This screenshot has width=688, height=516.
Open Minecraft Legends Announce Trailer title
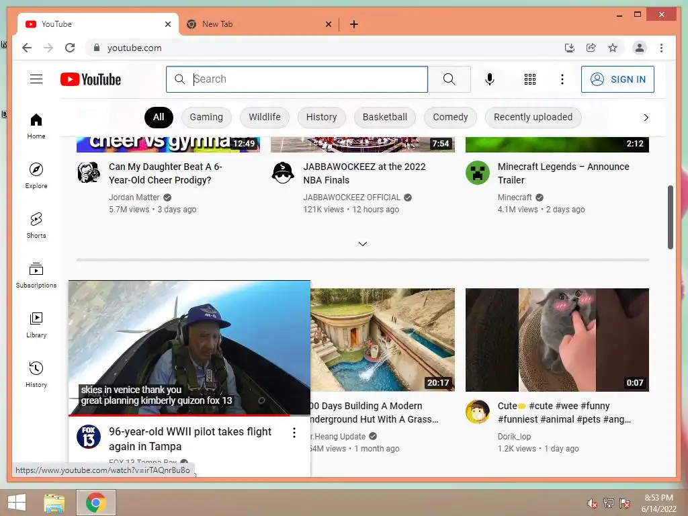pos(564,173)
